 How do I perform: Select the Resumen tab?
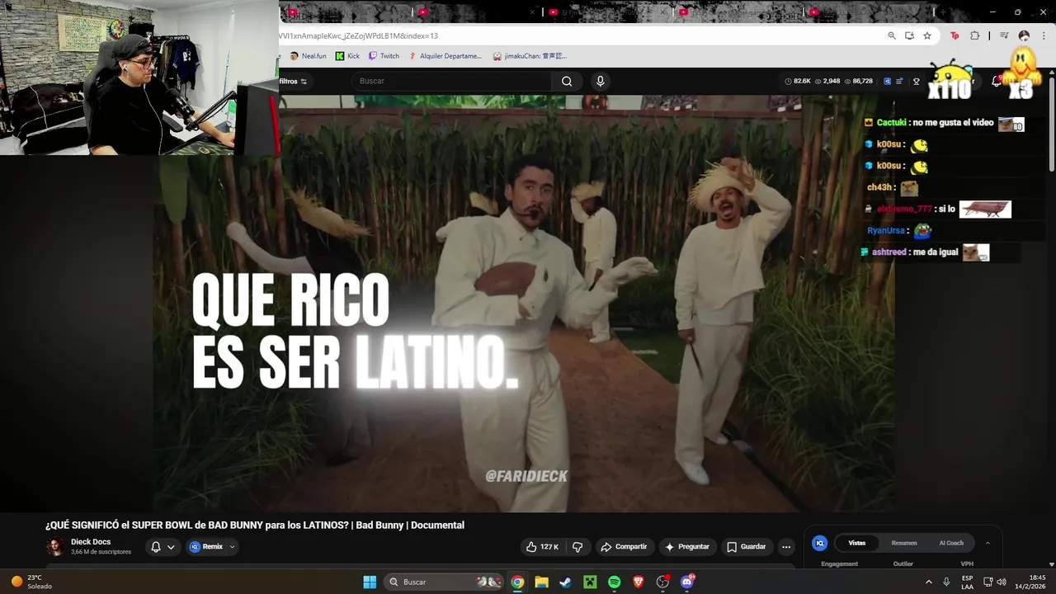point(904,543)
